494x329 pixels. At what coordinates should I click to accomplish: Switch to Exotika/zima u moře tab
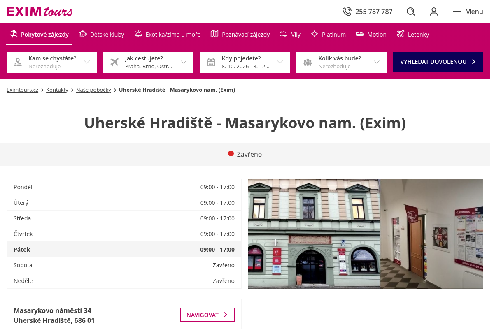point(167,34)
